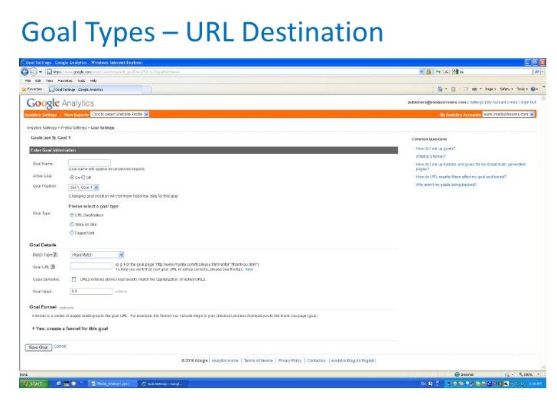
Task: Click the Save Goal button
Action: (38, 348)
